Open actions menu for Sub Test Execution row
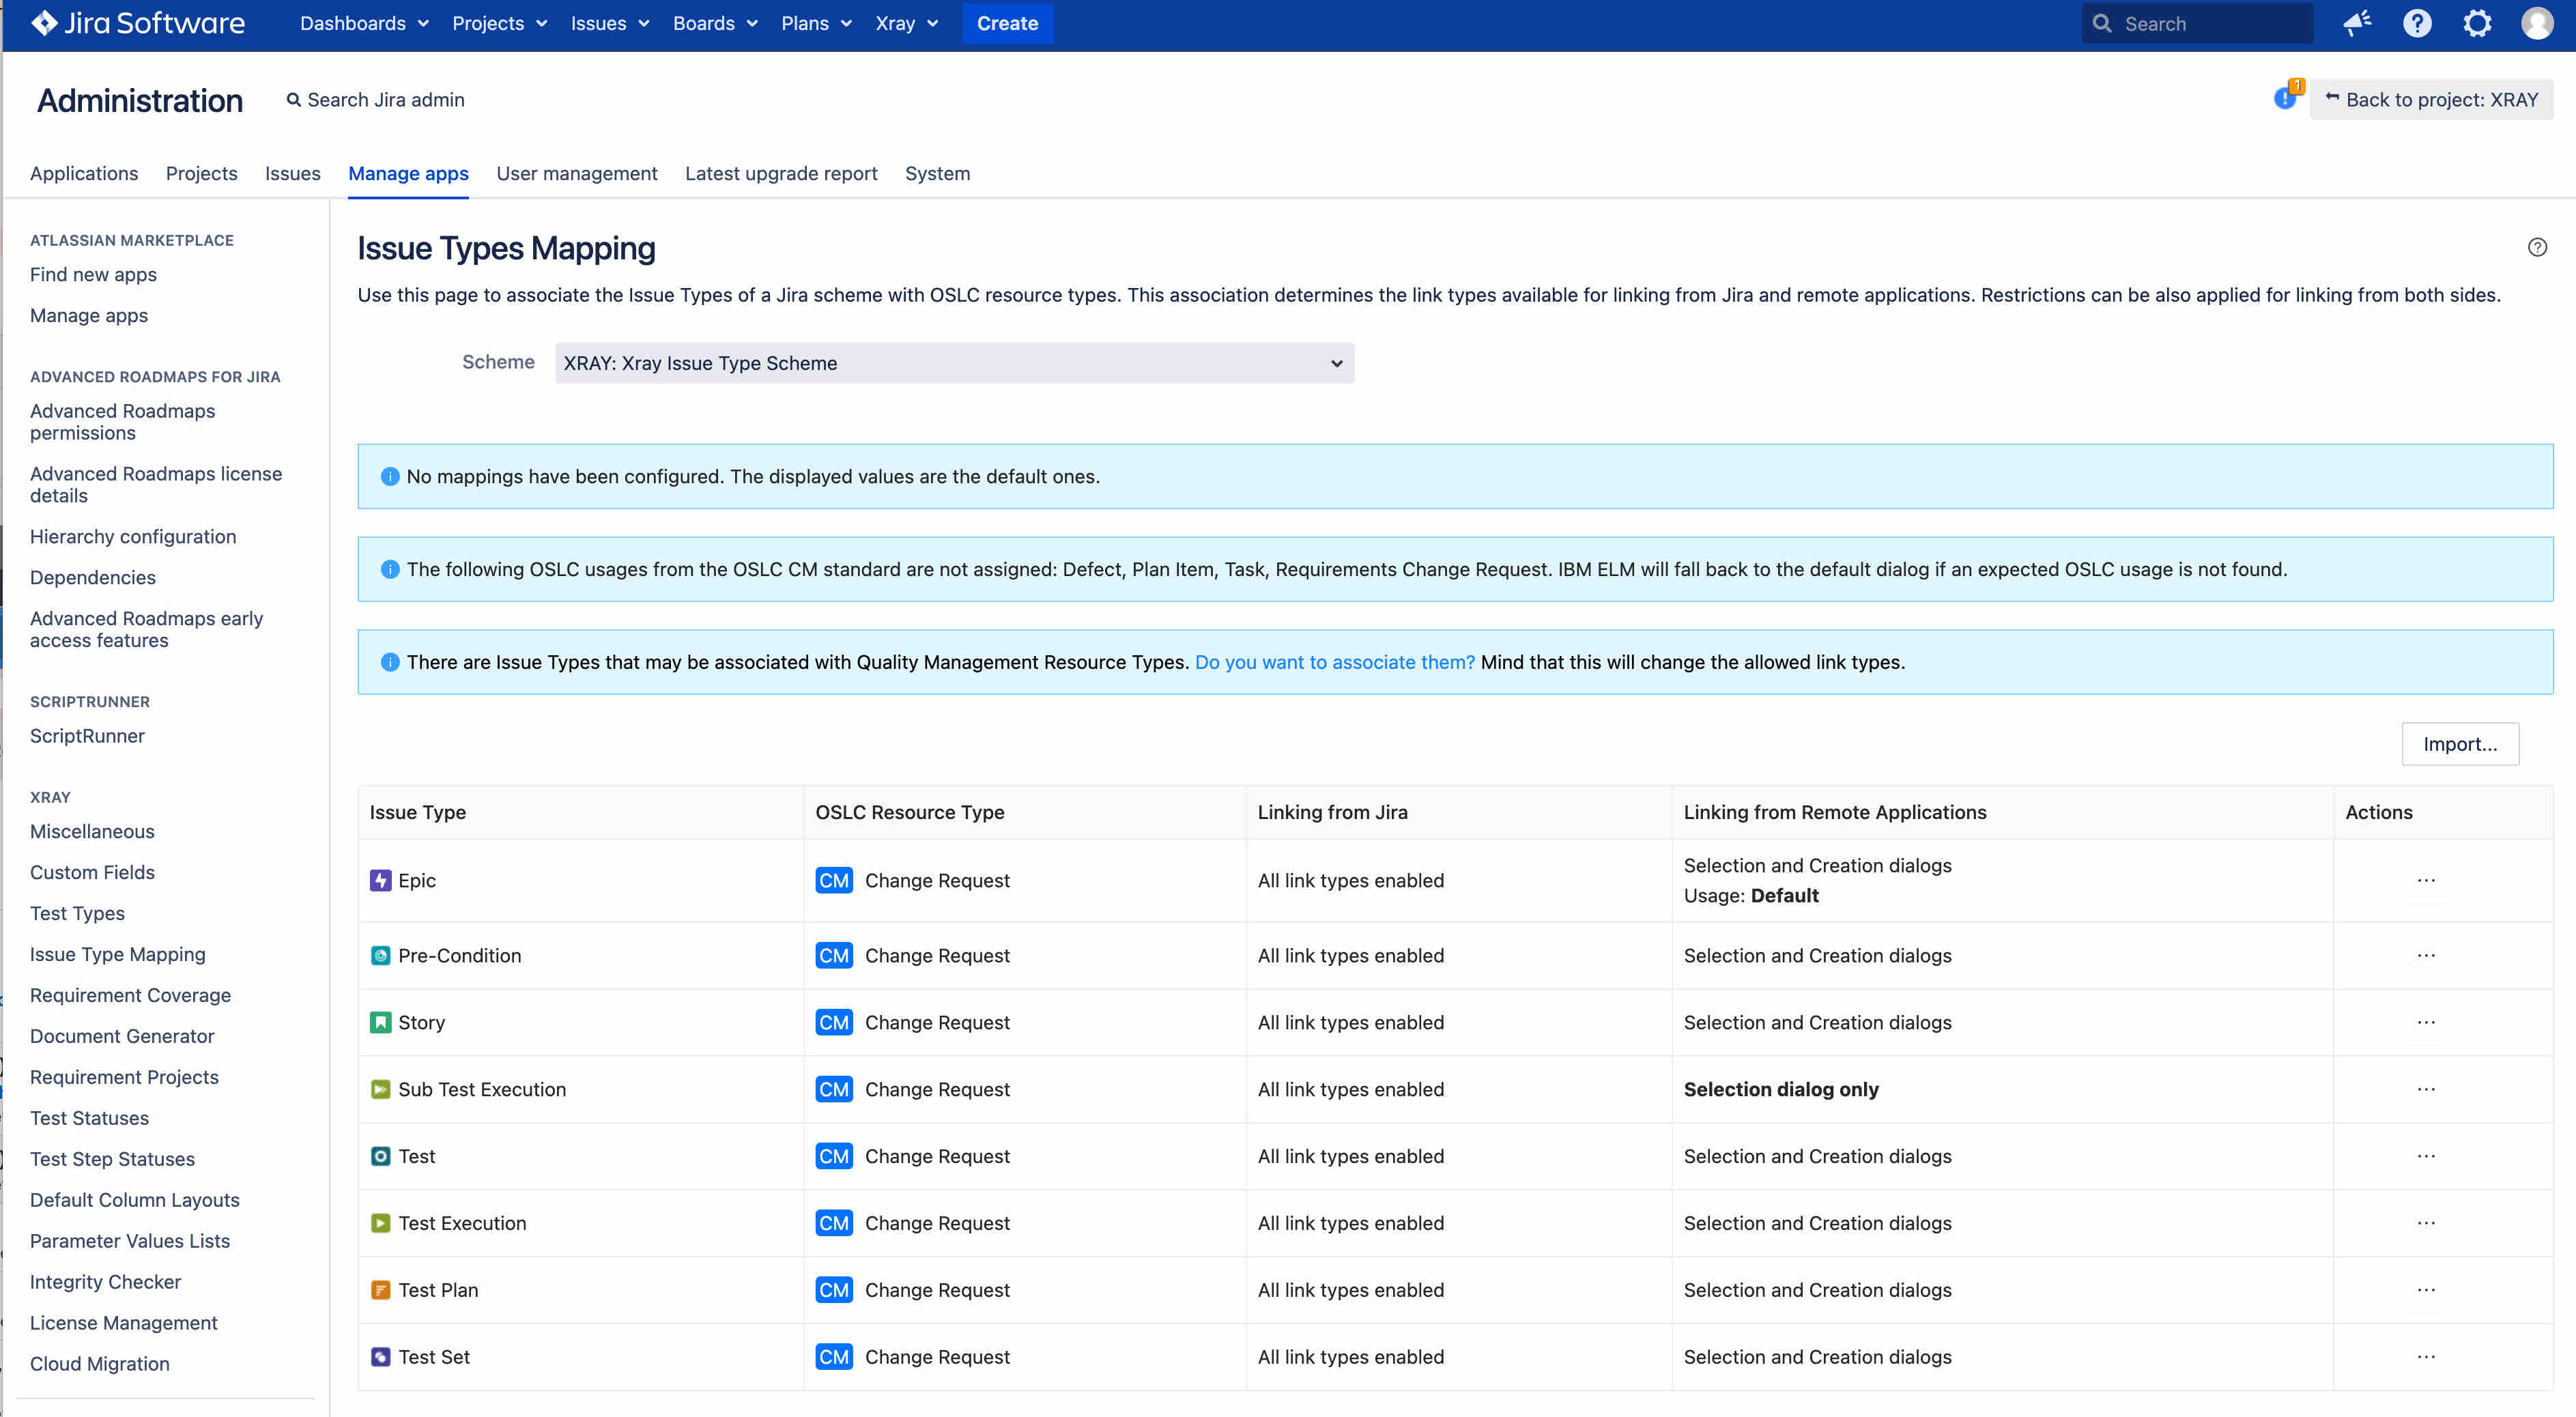The width and height of the screenshot is (2576, 1417). click(2425, 1089)
